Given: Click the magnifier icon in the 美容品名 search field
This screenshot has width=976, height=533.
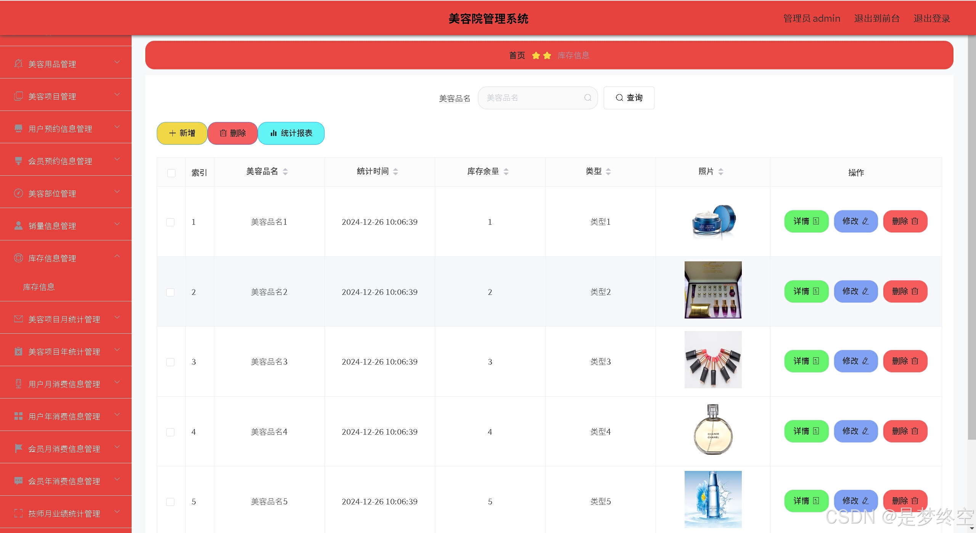Looking at the screenshot, I should [x=588, y=98].
